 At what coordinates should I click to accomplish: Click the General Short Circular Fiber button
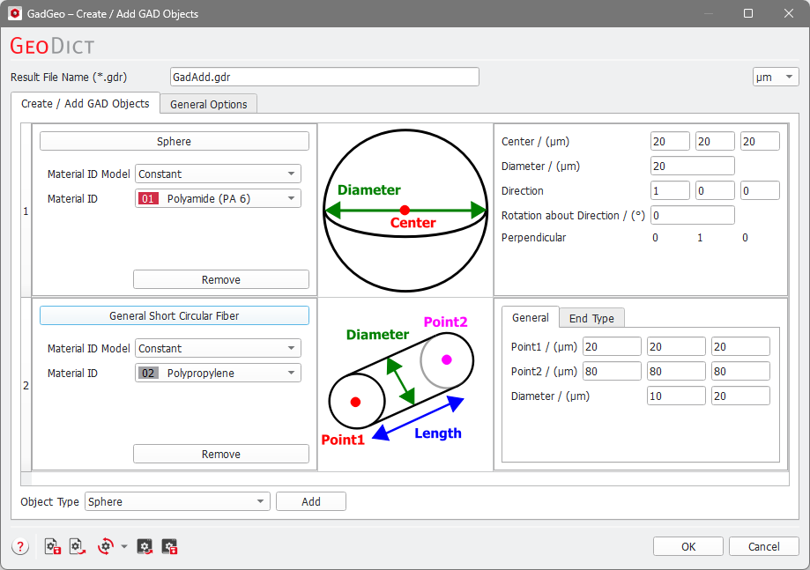tap(174, 315)
